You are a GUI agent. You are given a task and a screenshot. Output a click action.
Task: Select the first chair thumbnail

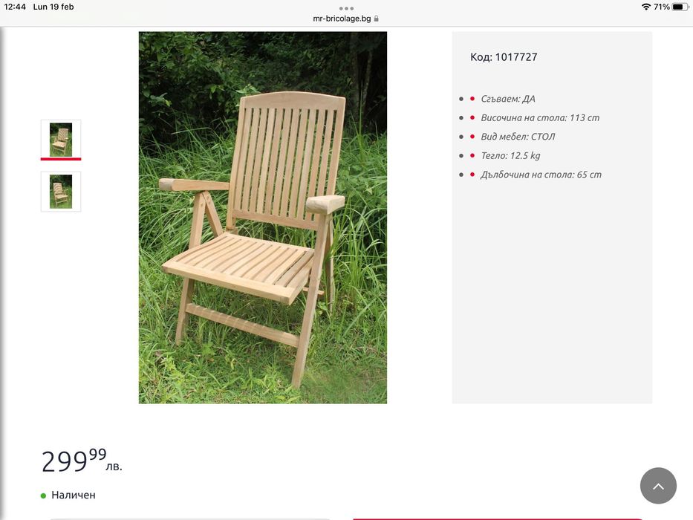[x=61, y=140]
